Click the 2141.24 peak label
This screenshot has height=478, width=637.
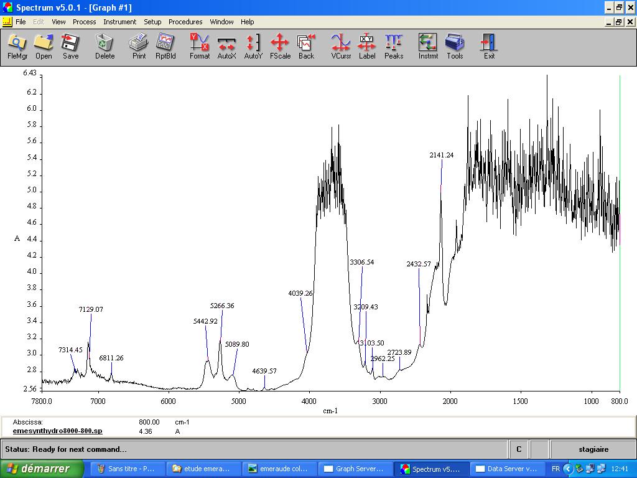pyautogui.click(x=441, y=155)
